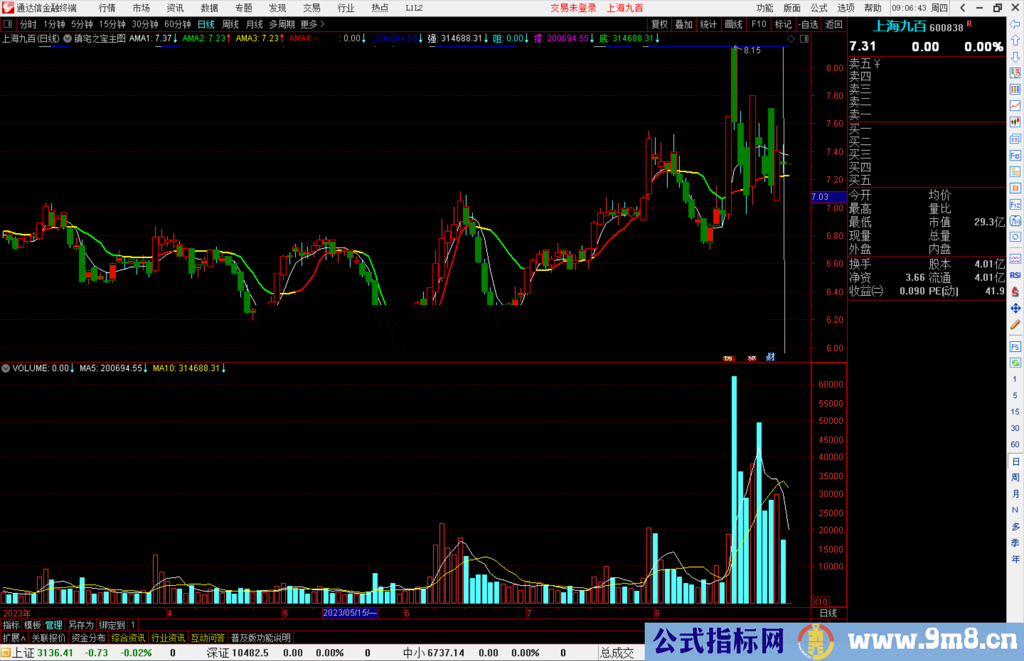The image size is (1024, 661).
Task: Select 5-minute period in right sidebar
Action: point(1015,395)
